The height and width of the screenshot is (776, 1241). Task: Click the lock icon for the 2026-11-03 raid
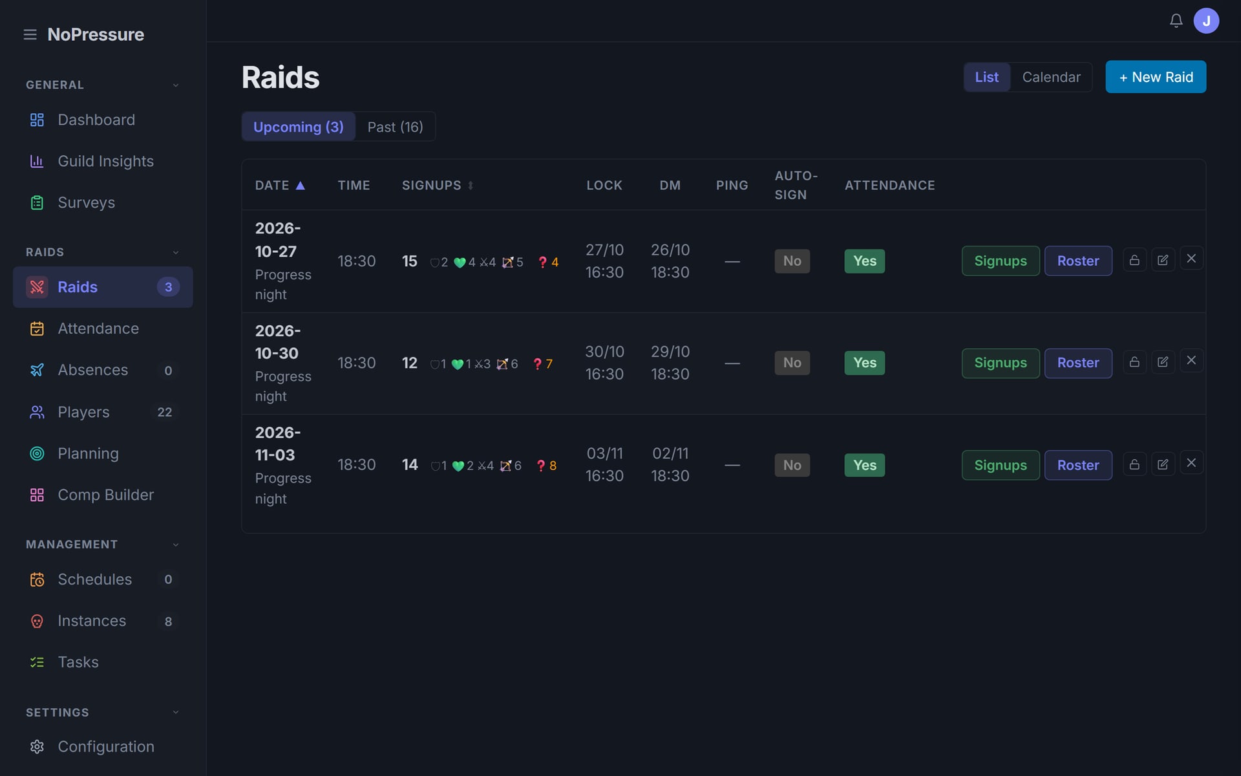pos(1134,464)
